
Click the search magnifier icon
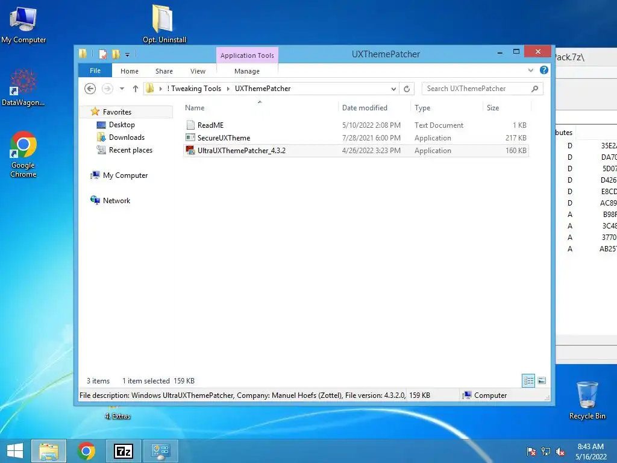(x=534, y=89)
